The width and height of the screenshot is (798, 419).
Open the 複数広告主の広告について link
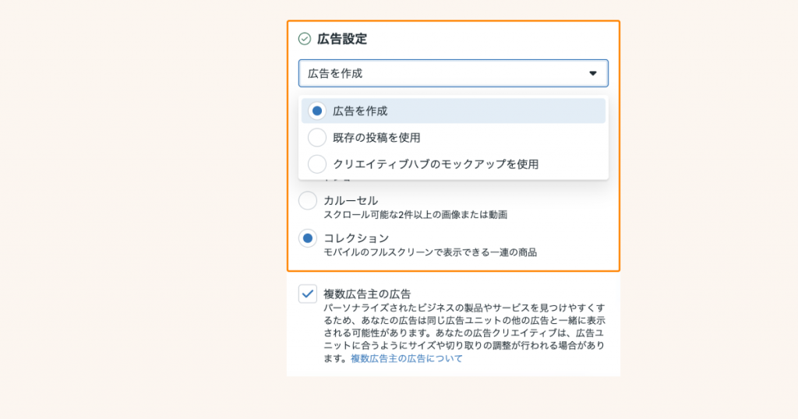click(407, 358)
